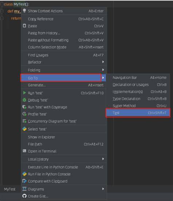
Task: Open the Diagrams submenu arrow
Action: (x=103, y=189)
